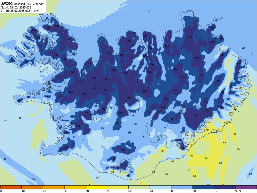Click the legend label "10"

[x=23, y=191]
